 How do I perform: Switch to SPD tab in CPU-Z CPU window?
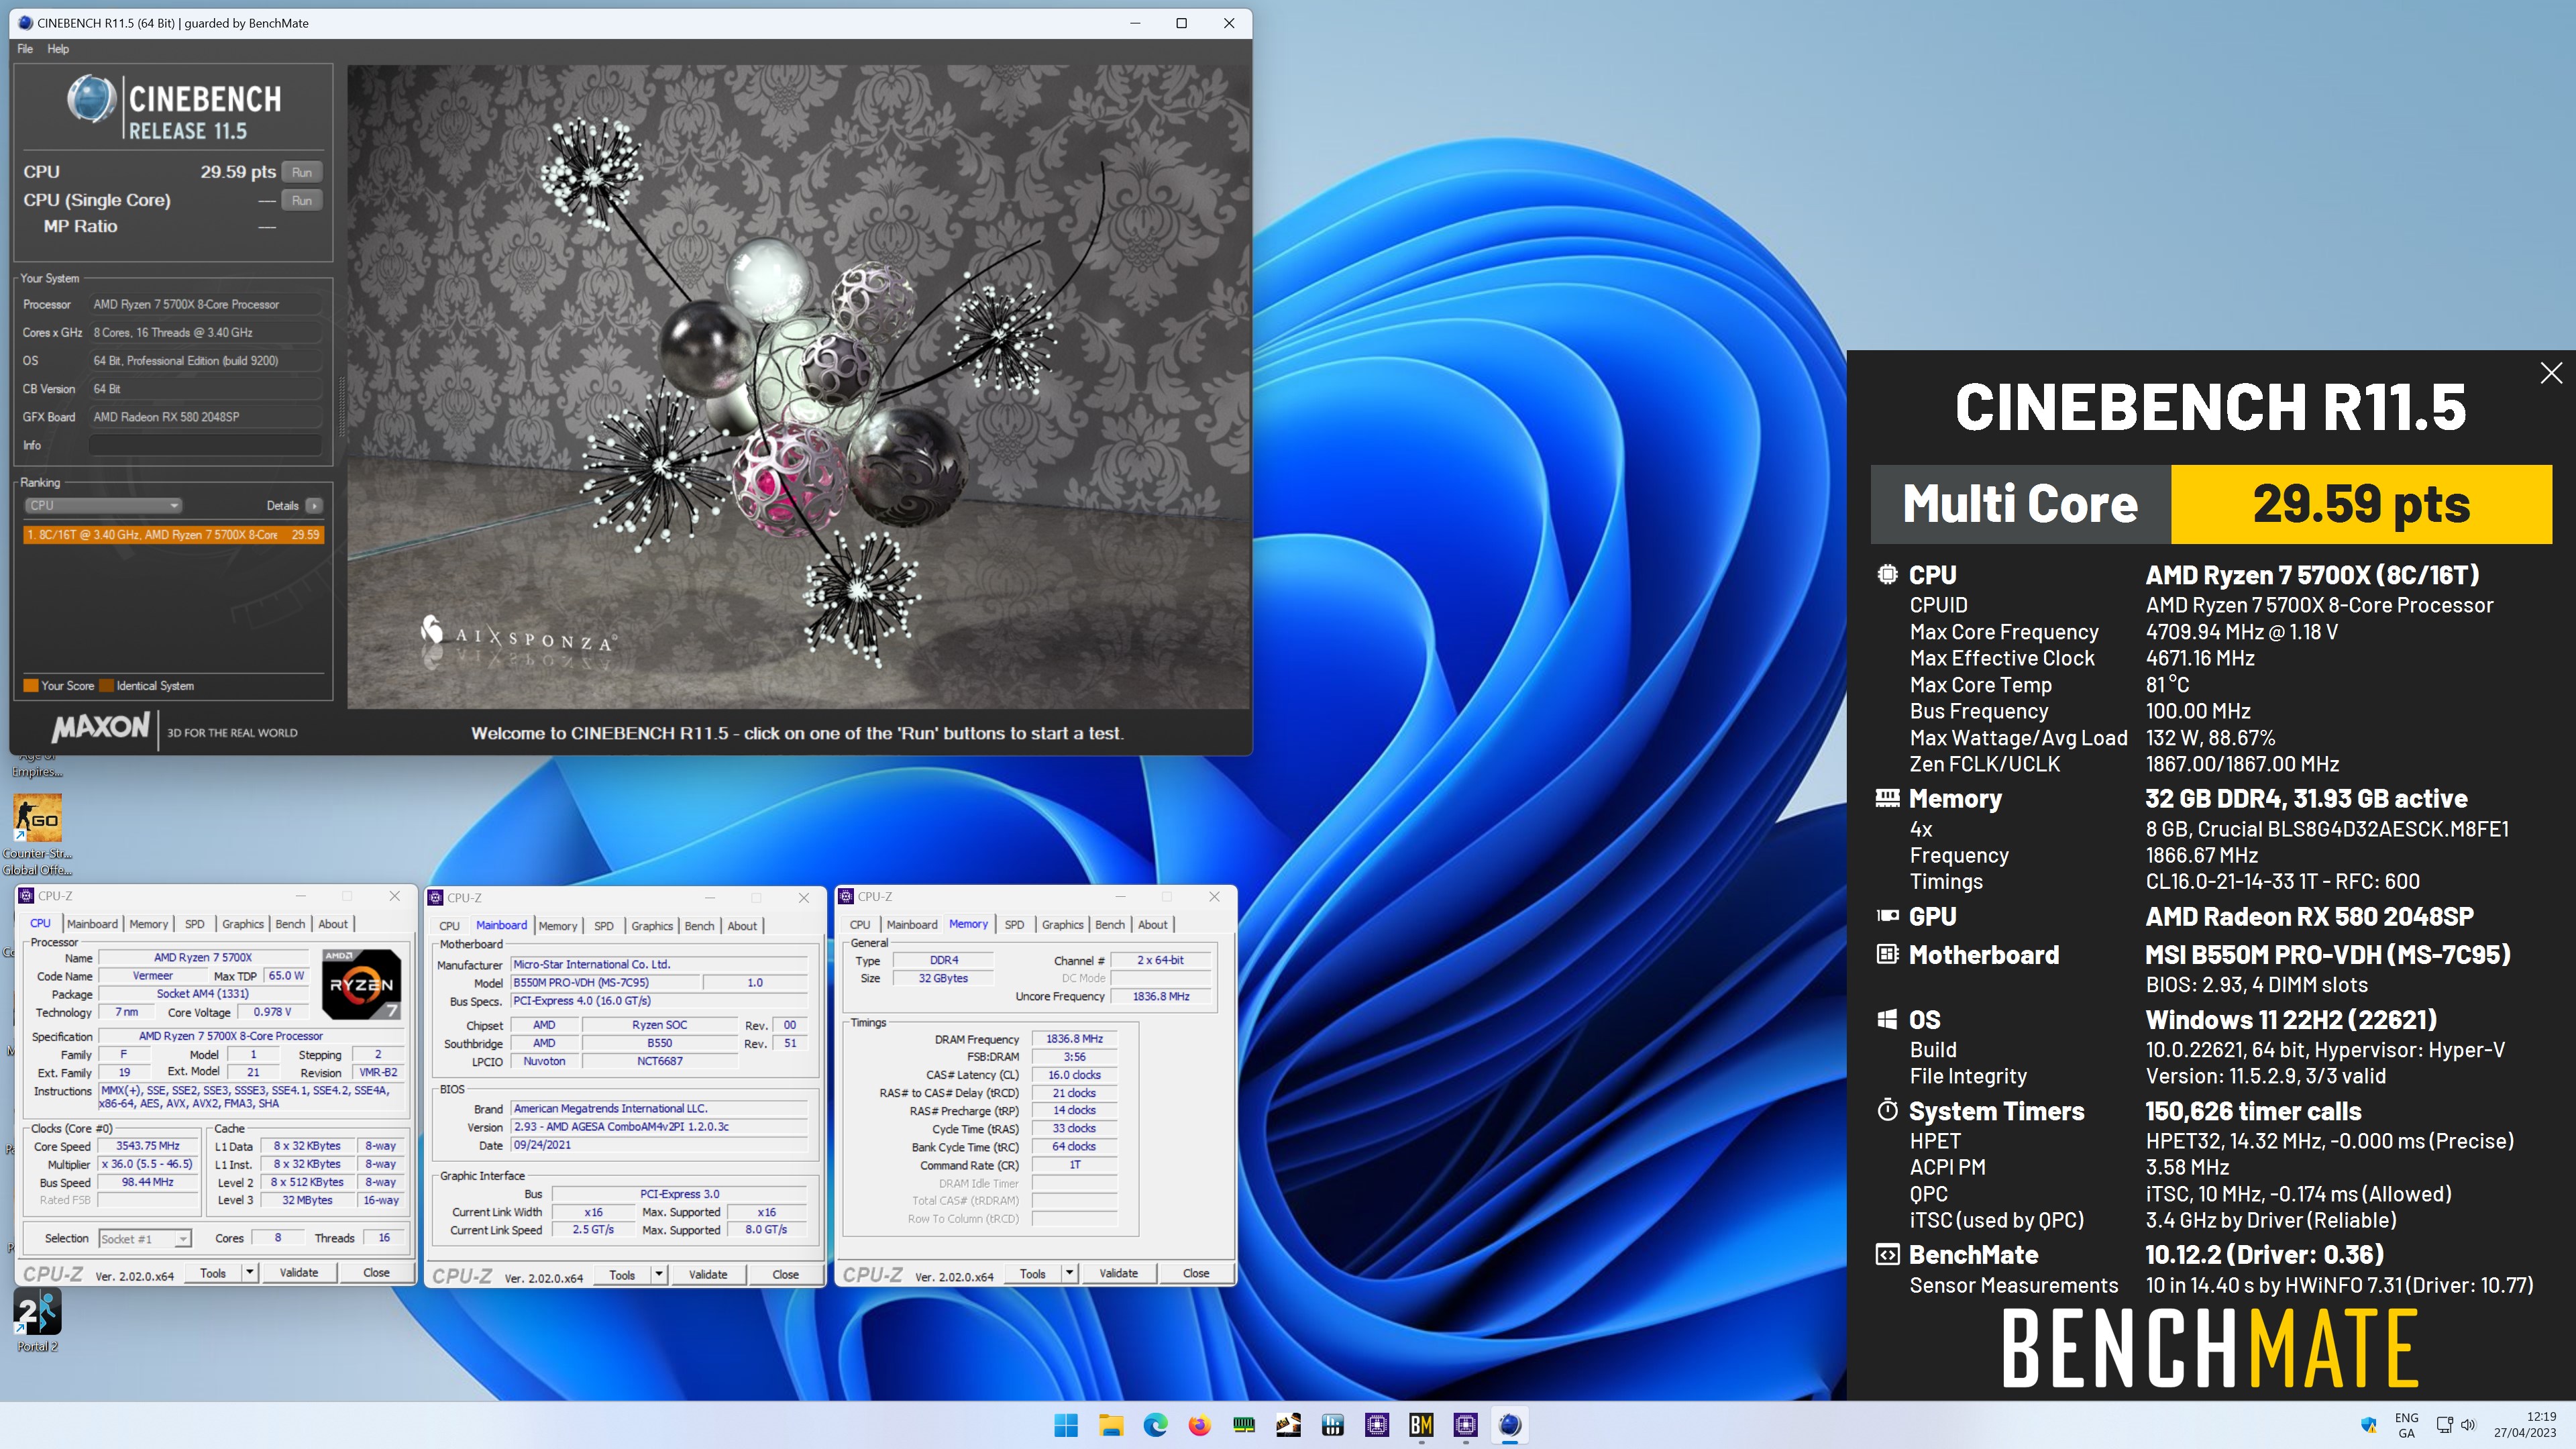coord(195,924)
